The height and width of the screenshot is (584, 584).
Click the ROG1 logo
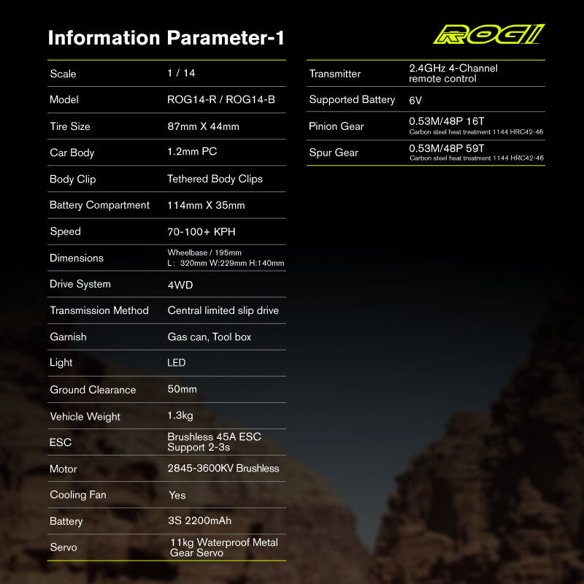pyautogui.click(x=488, y=34)
